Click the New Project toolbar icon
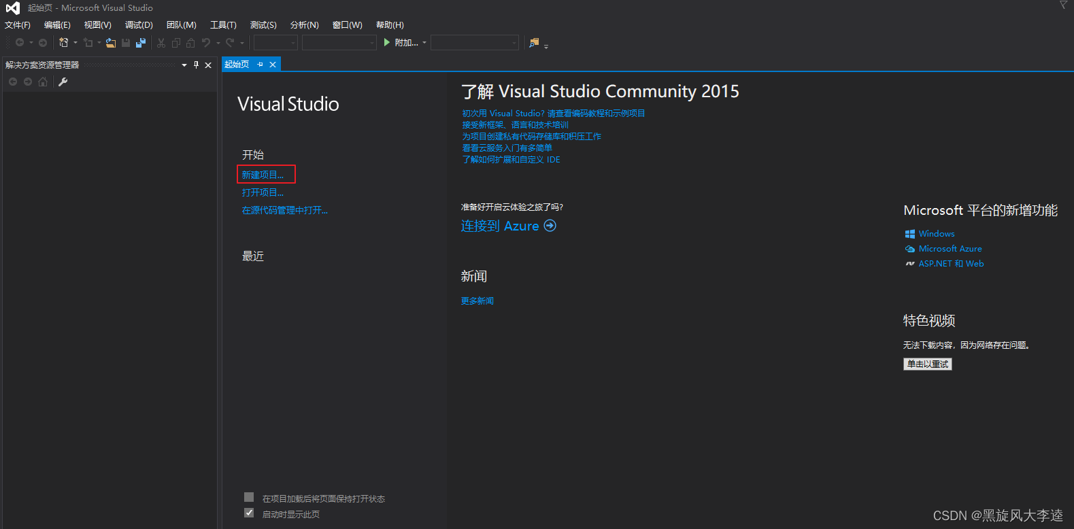The image size is (1074, 529). [63, 42]
